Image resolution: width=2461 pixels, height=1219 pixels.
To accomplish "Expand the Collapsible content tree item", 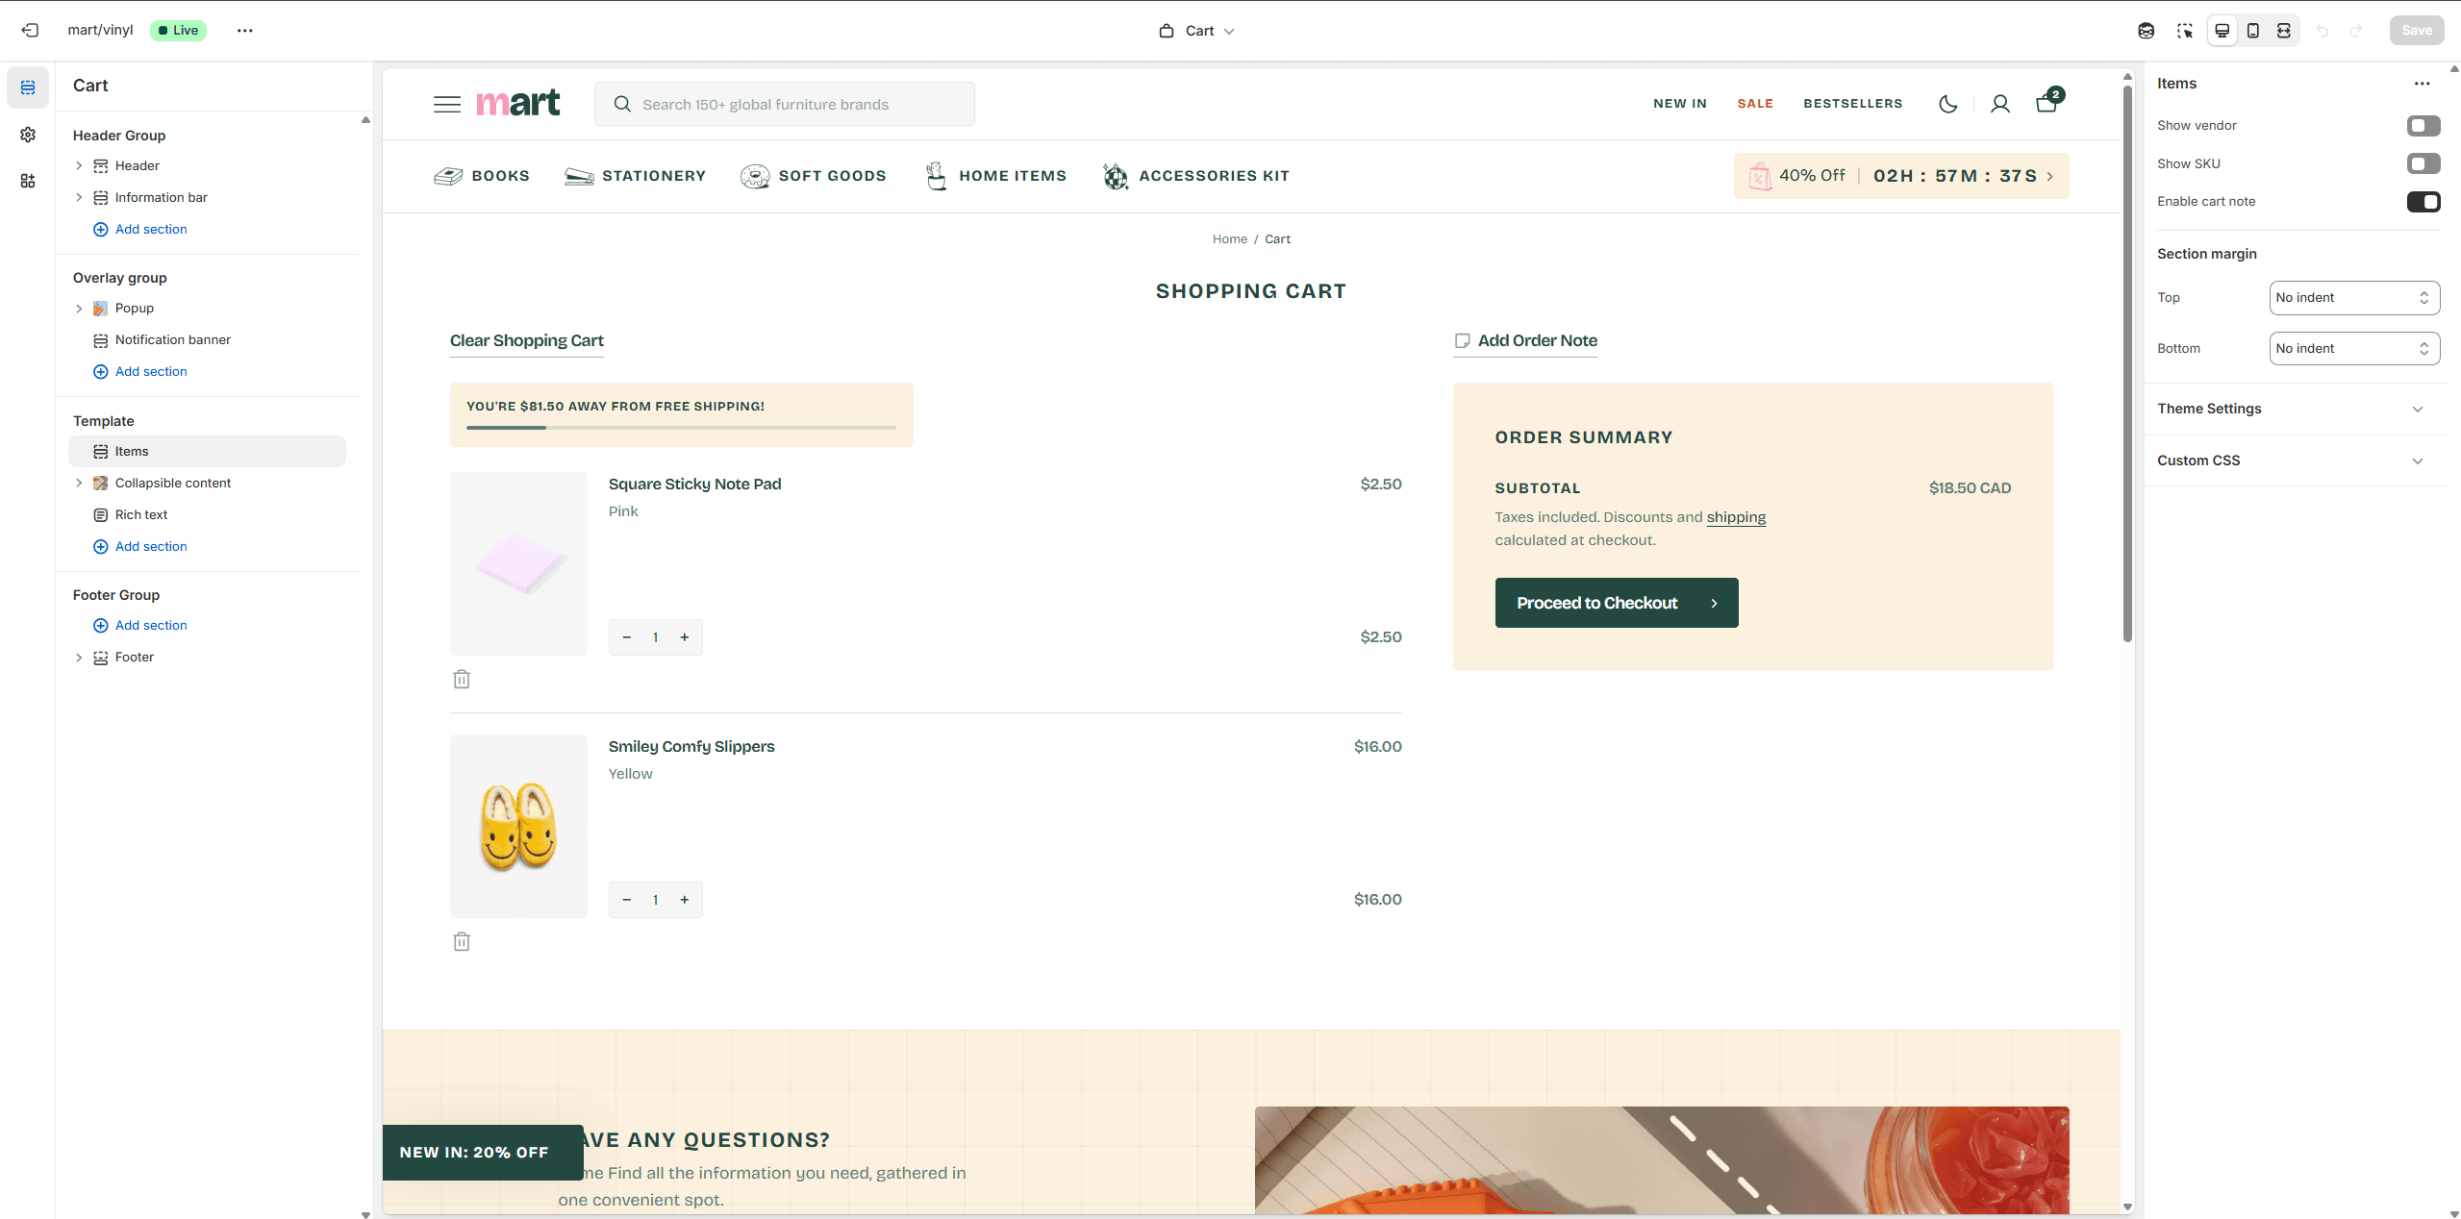I will (x=79, y=484).
